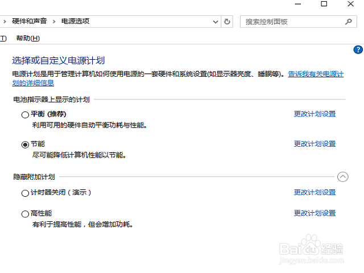This screenshot has height=273, width=364.
Task: Open 更改计划设置 for the 计时器关闭 plan
Action: click(x=315, y=192)
